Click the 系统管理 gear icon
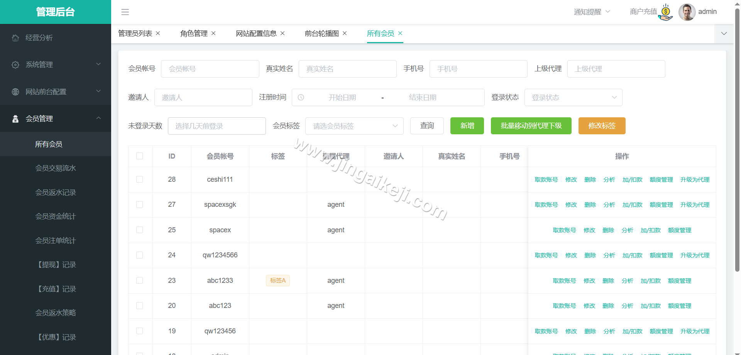This screenshot has height=355, width=741. pyautogui.click(x=15, y=64)
